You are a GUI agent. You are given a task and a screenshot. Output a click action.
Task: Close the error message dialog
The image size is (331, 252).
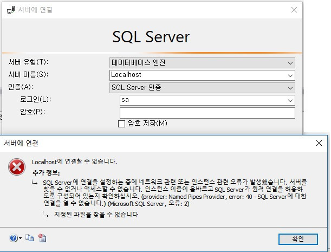[x=319, y=143]
